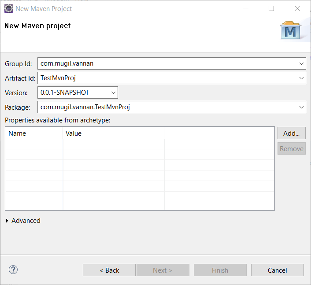Close the New Maven Project dialog

[x=297, y=8]
